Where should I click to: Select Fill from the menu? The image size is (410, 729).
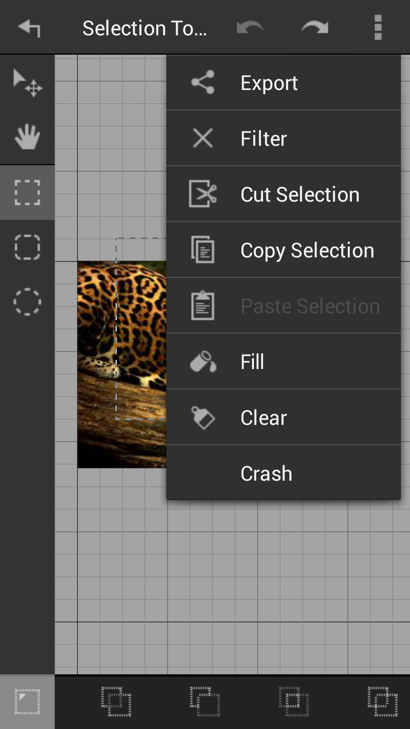283,361
